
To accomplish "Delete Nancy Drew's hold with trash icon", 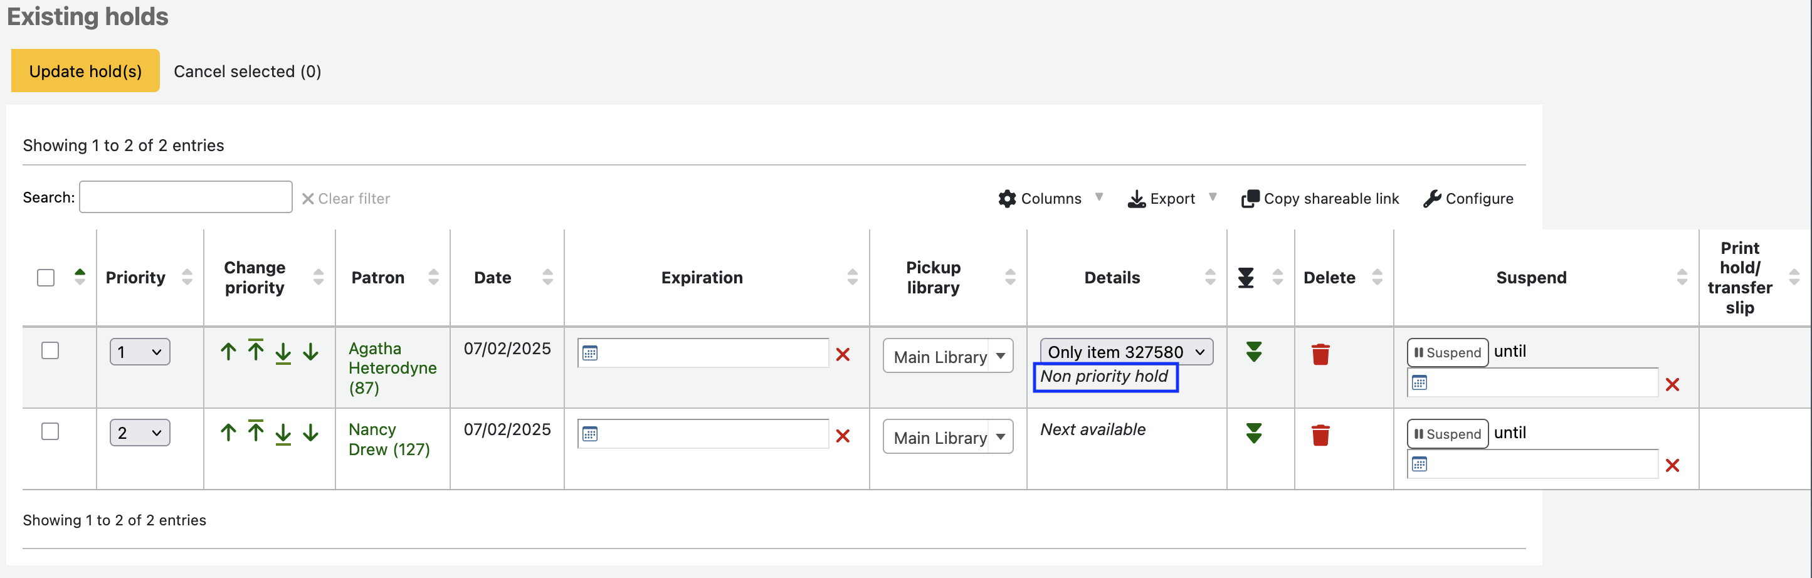I will click(1320, 435).
